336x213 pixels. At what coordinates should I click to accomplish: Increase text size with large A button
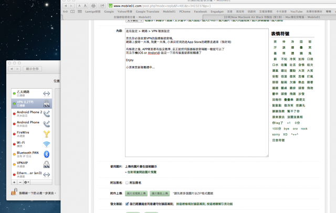coord(85,6)
